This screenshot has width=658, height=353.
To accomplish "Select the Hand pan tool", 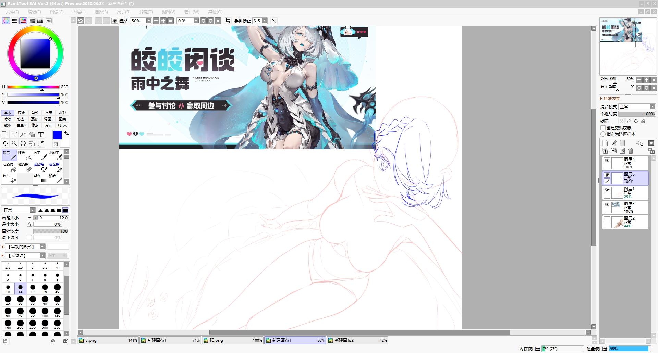I will (32, 143).
